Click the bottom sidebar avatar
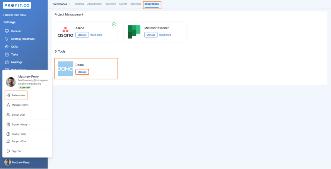The image size is (331, 169). pos(8,162)
